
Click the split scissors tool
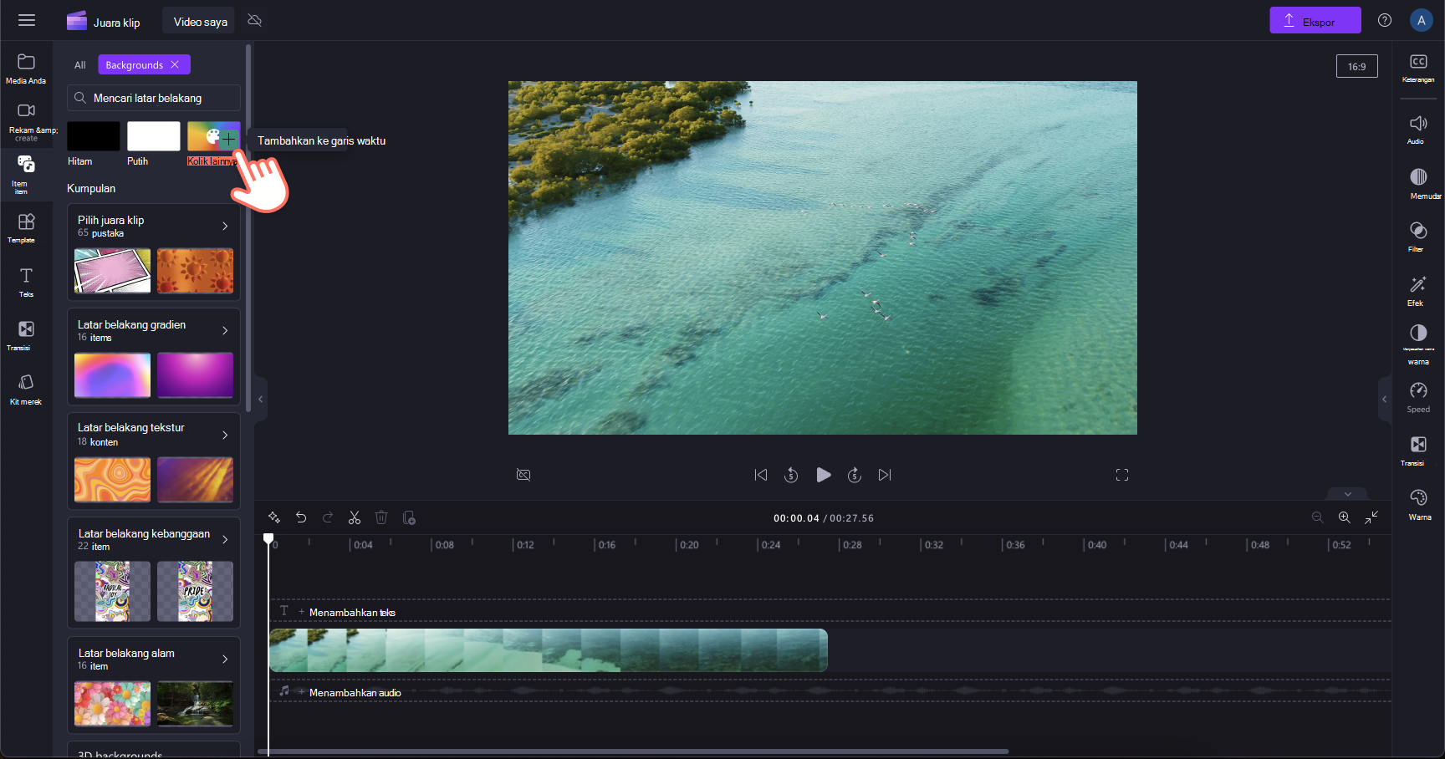click(x=355, y=517)
